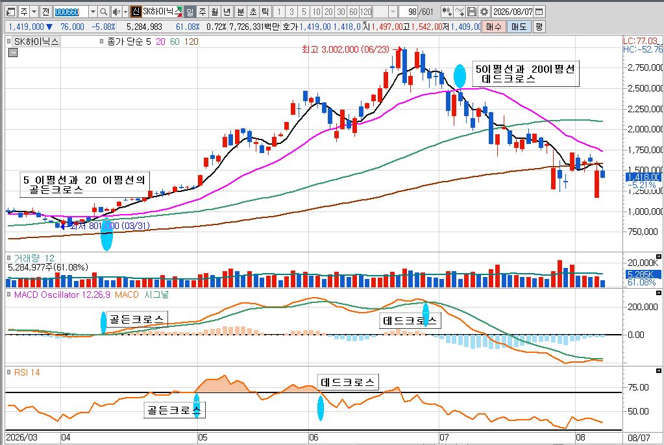The image size is (664, 445).
Task: Click the square marker before MACD Oscillator
Action: 9,295
